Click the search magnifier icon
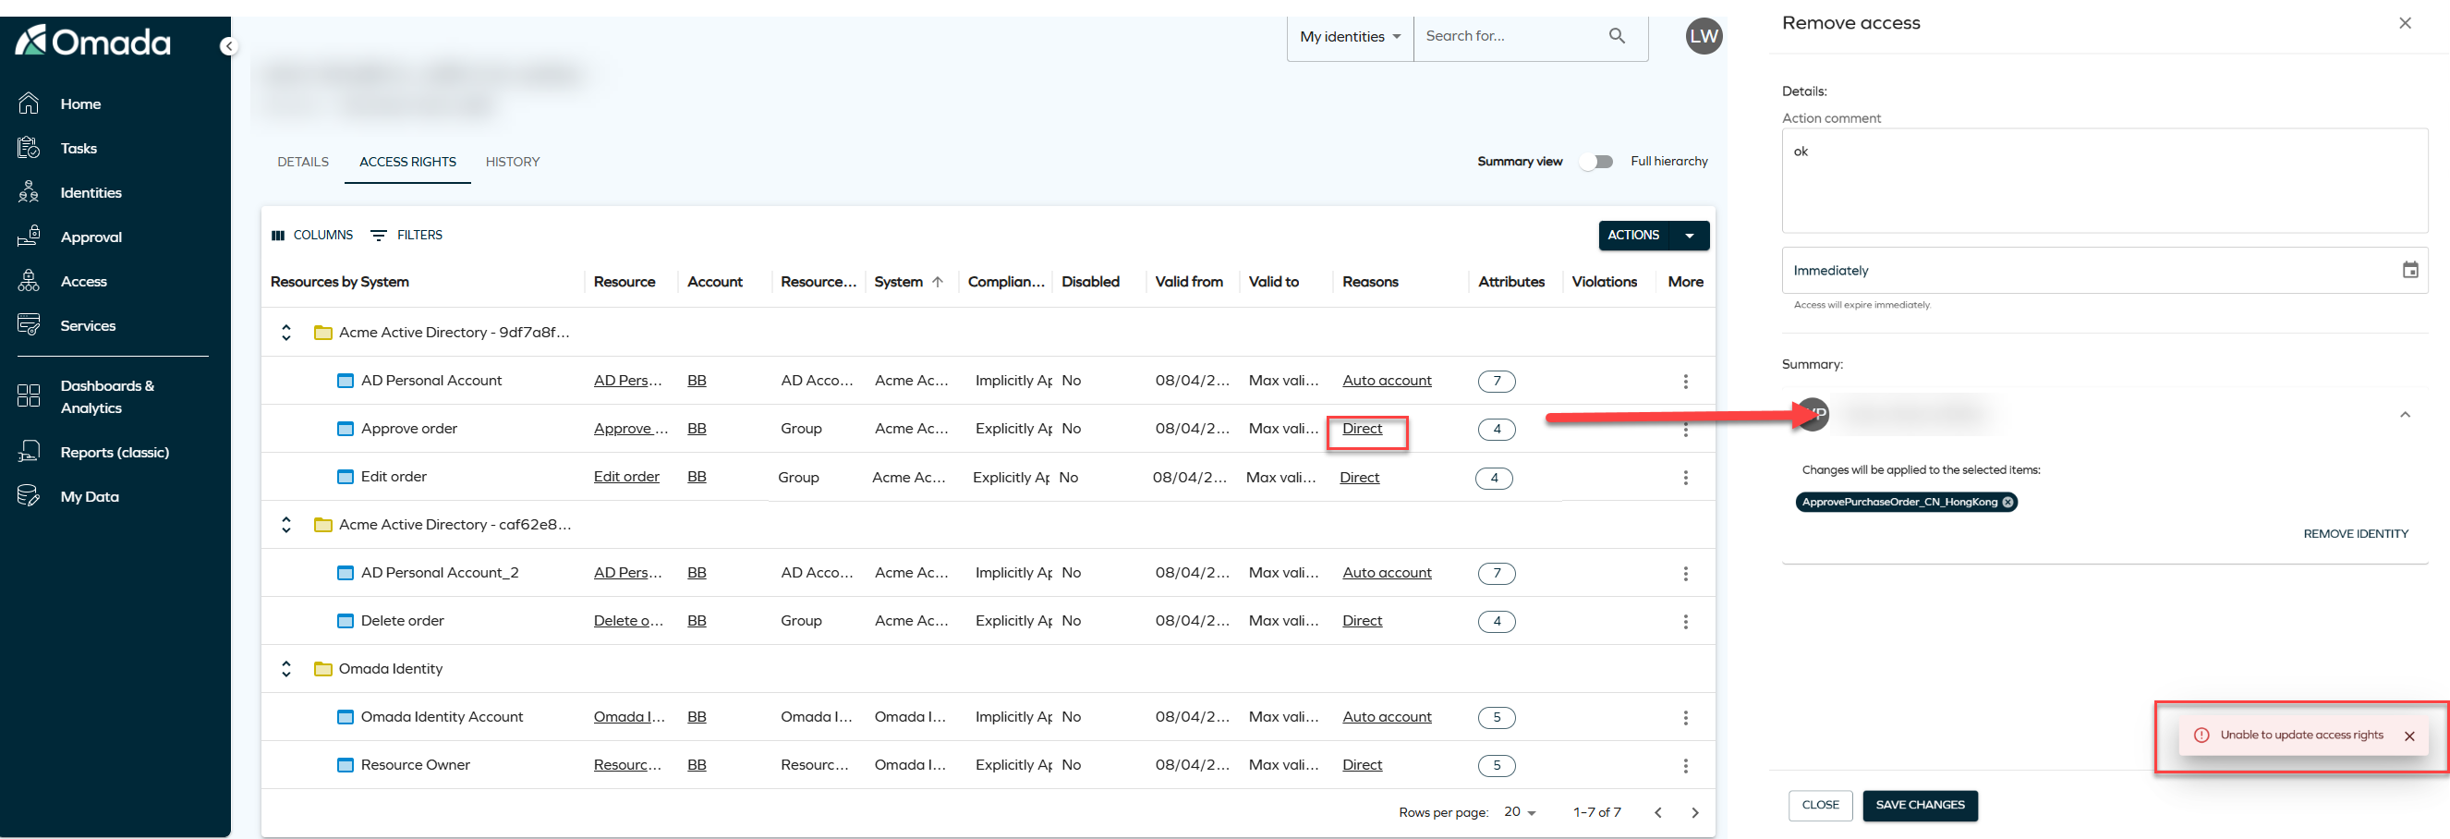 [x=1617, y=36]
